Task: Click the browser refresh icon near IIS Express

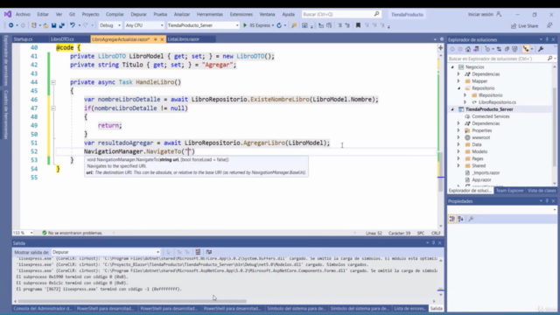Action: [x=279, y=25]
